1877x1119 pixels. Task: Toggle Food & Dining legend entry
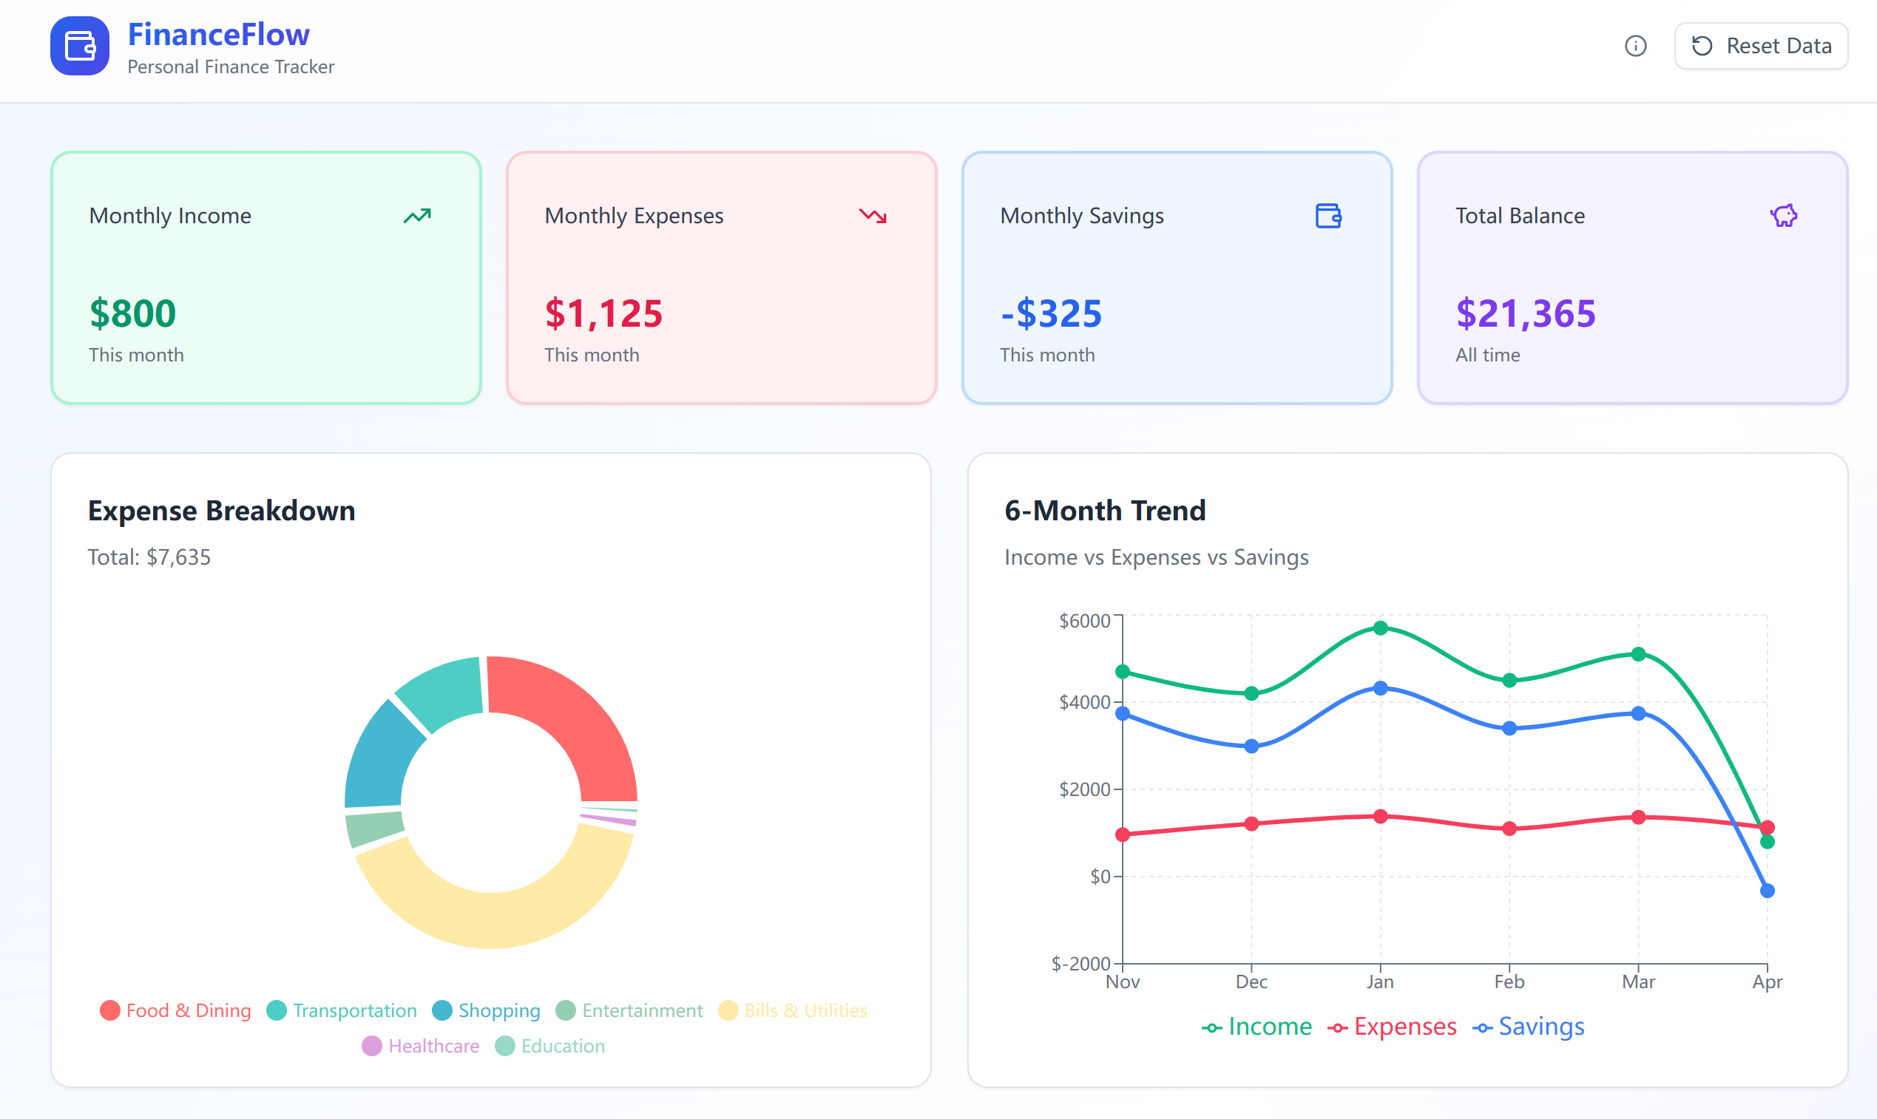pos(175,1010)
